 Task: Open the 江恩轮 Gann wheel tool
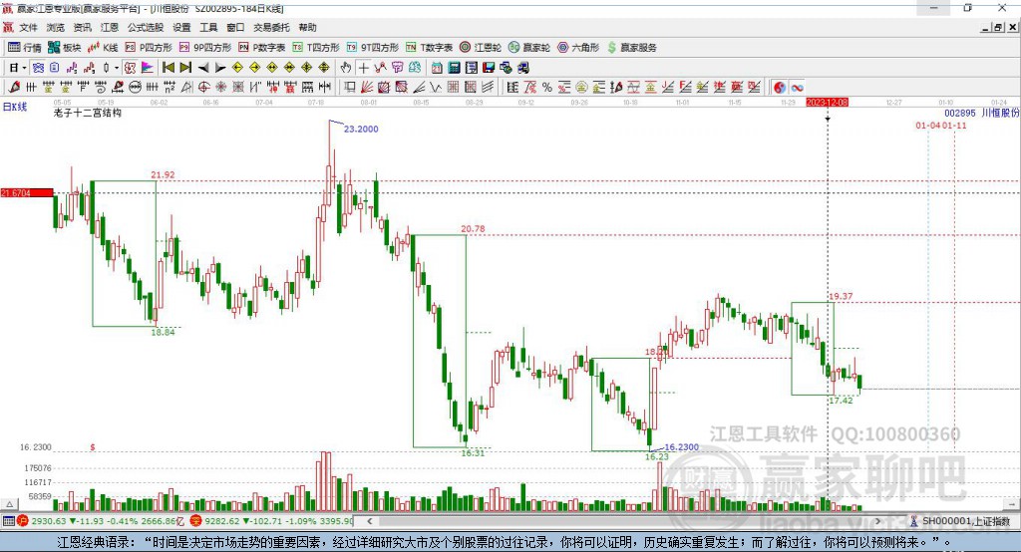click(x=480, y=48)
